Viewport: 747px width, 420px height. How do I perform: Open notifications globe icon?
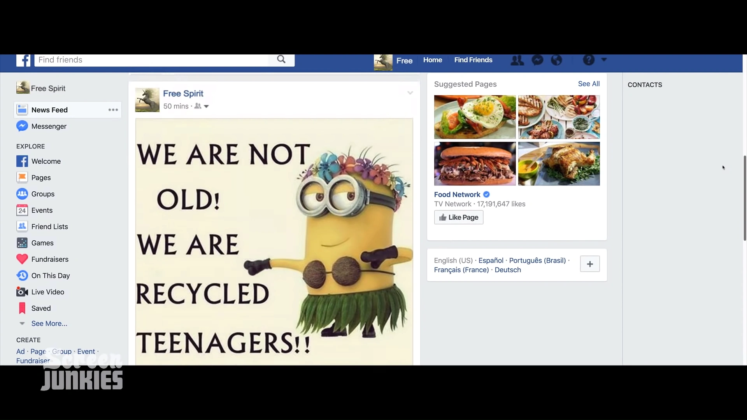[x=557, y=60]
